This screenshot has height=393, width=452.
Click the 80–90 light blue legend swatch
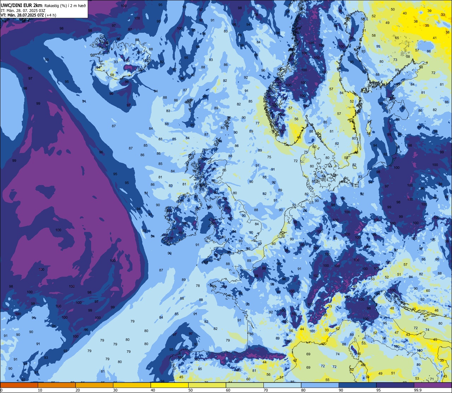point(320,385)
